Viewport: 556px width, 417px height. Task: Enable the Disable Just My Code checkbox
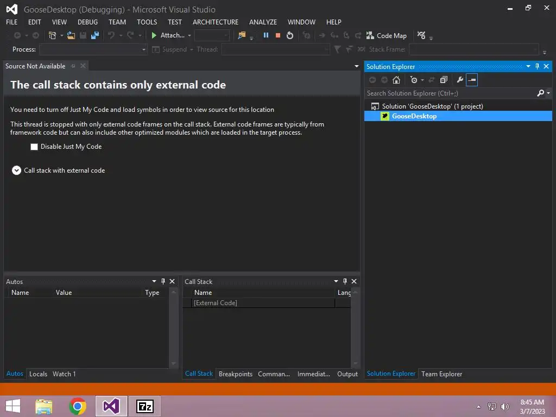tap(34, 147)
